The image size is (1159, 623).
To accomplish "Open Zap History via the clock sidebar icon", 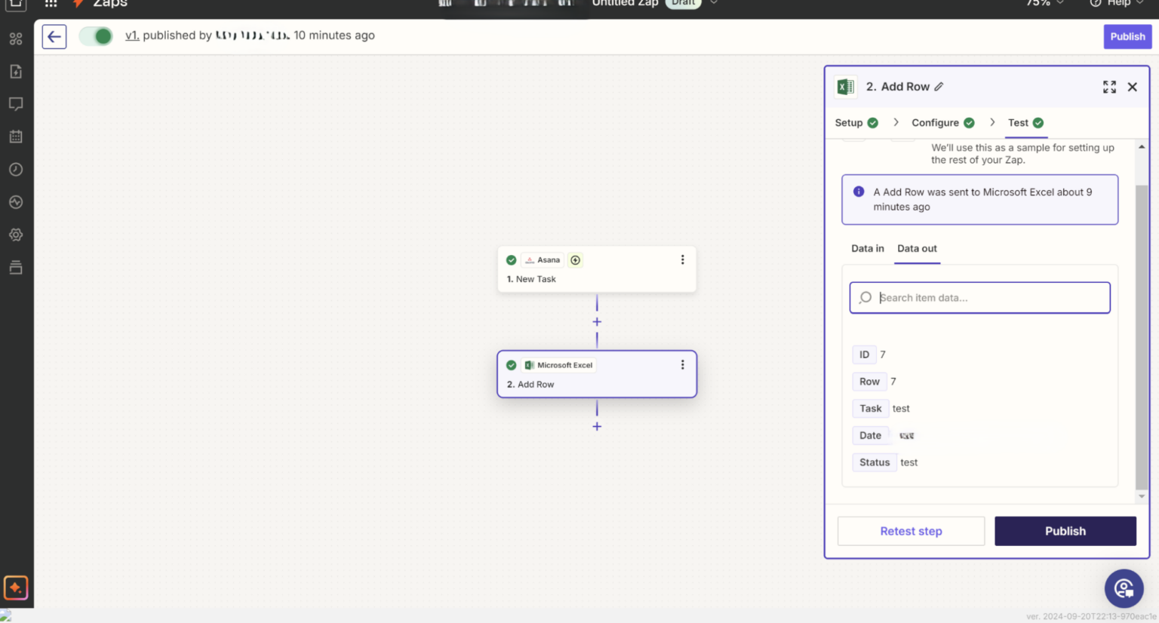I will coord(16,169).
